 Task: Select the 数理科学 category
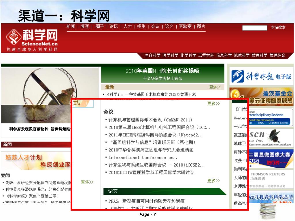click(x=260, y=56)
